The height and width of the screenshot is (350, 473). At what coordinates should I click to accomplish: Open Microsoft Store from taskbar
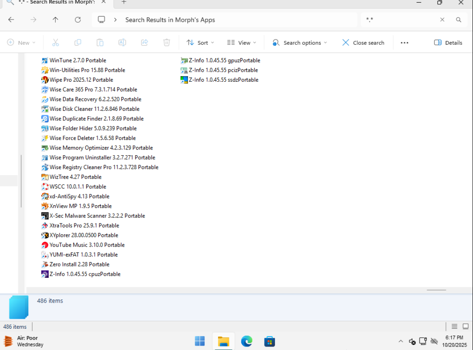pyautogui.click(x=269, y=341)
